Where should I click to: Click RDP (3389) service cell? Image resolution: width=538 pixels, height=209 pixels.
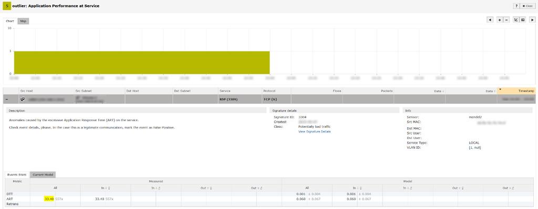coord(229,99)
